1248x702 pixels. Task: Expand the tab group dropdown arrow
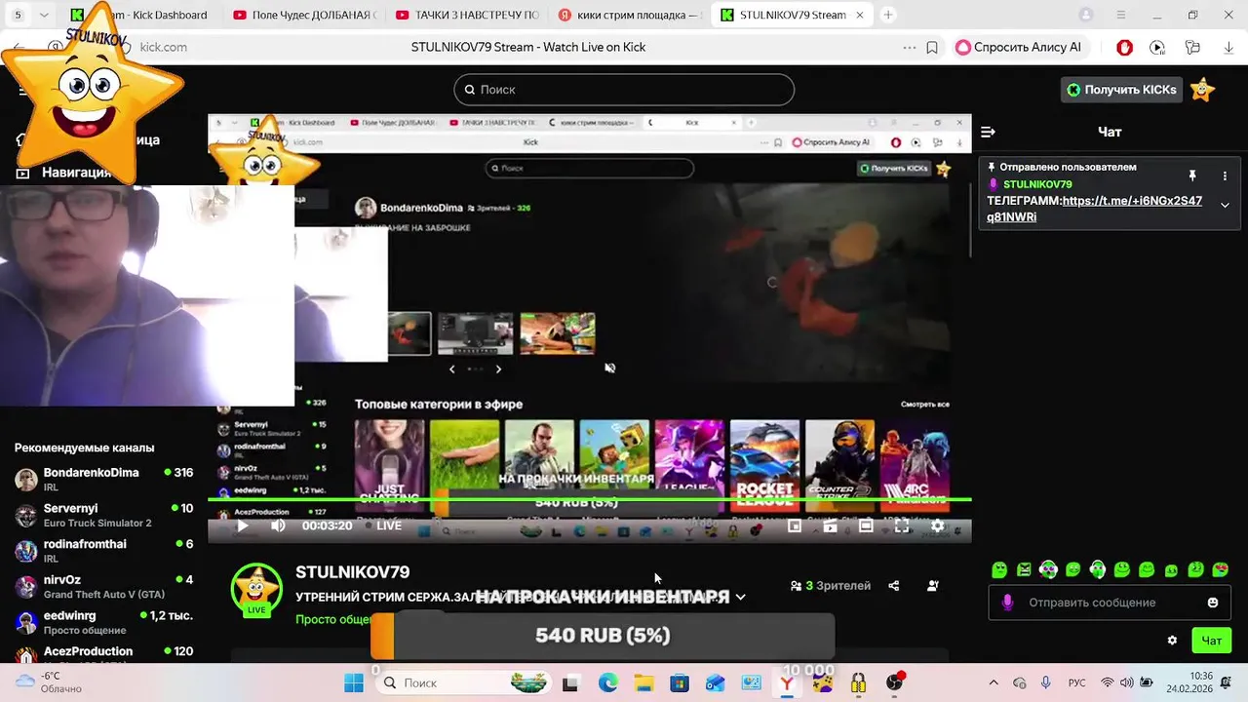pos(45,15)
